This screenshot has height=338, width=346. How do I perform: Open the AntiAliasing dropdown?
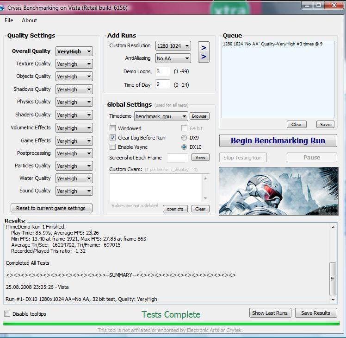click(173, 58)
